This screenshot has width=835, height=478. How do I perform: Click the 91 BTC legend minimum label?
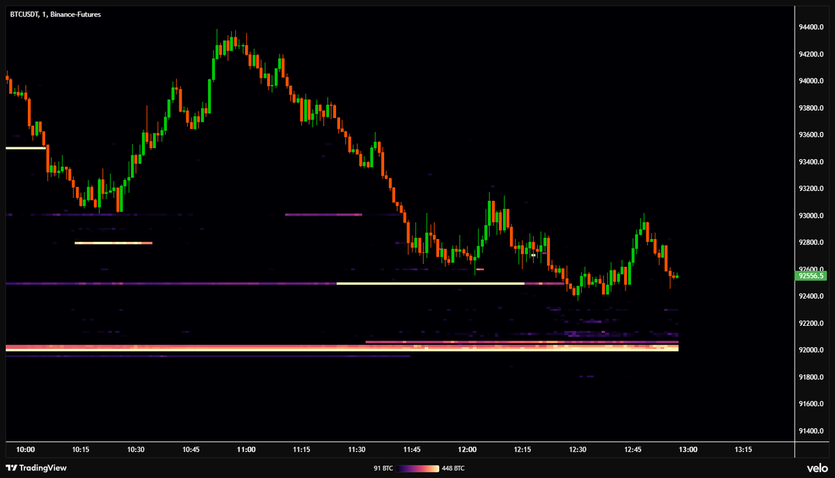click(x=383, y=468)
